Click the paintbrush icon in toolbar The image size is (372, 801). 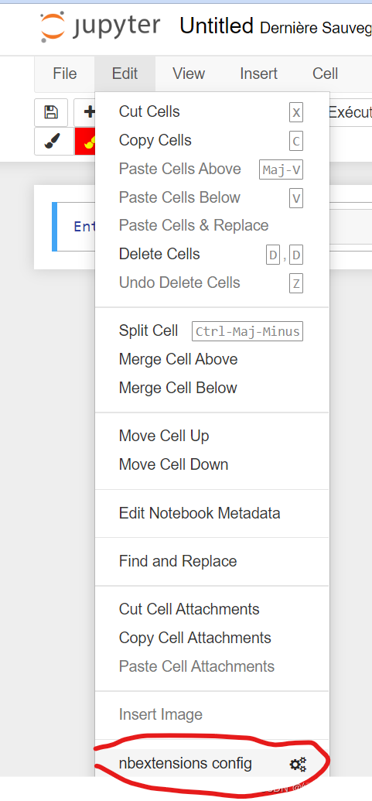click(51, 141)
